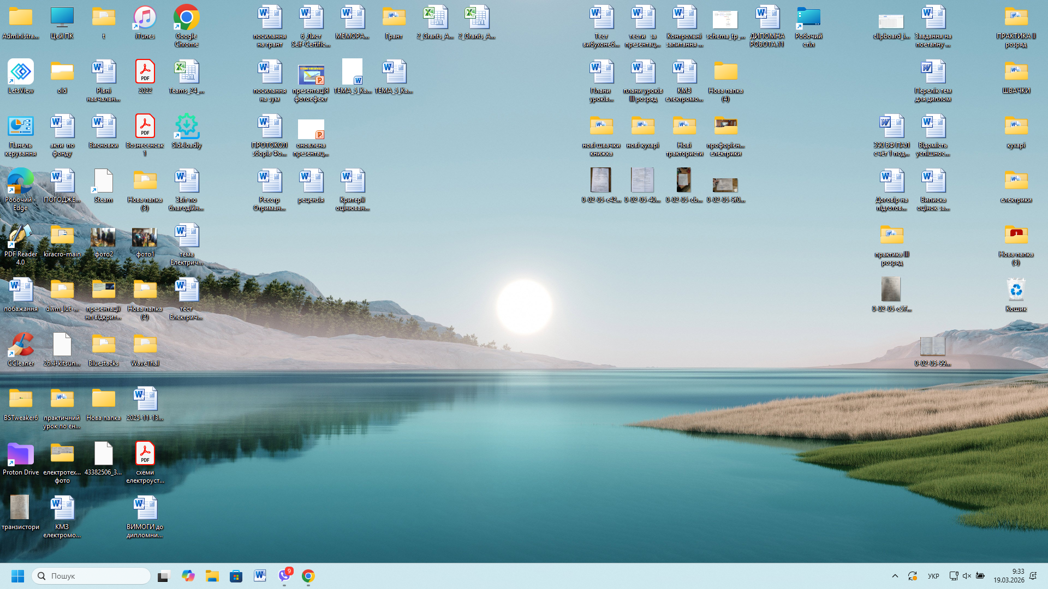Expand the hidden system tray icons chevron

895,576
